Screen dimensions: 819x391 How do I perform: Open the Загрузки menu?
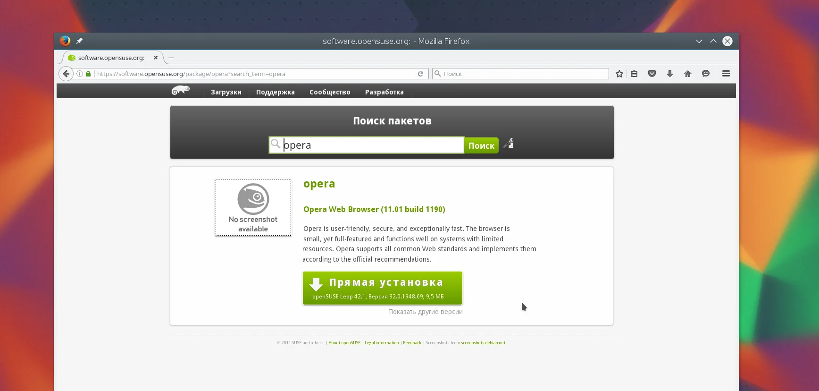226,92
